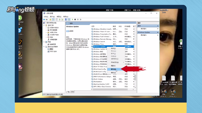Collapse the 服务 section in actions pane
Screen dimensions: 202x113
[x=158, y=26]
